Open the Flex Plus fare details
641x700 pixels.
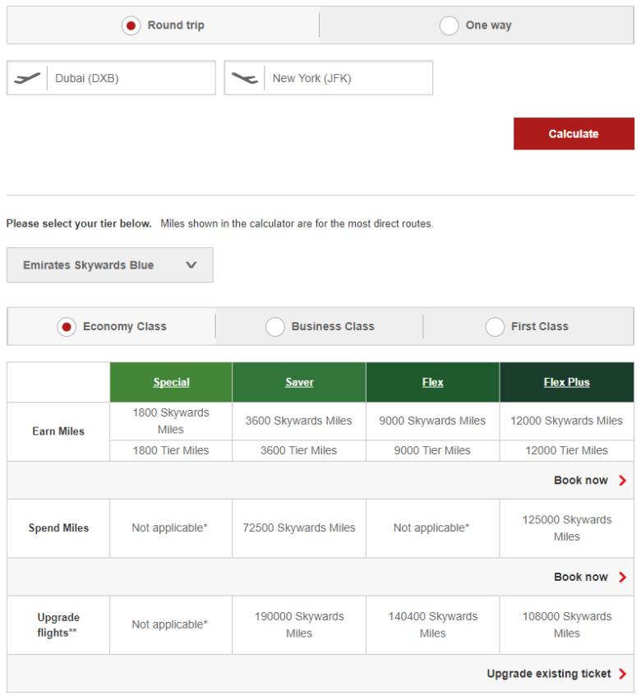coord(566,381)
